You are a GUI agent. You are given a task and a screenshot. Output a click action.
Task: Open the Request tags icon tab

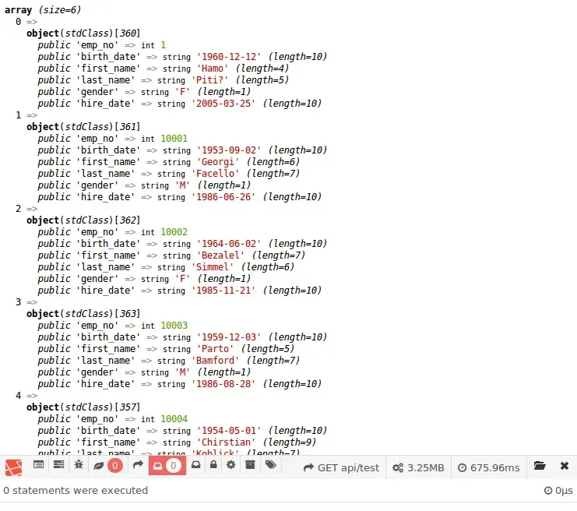270,464
